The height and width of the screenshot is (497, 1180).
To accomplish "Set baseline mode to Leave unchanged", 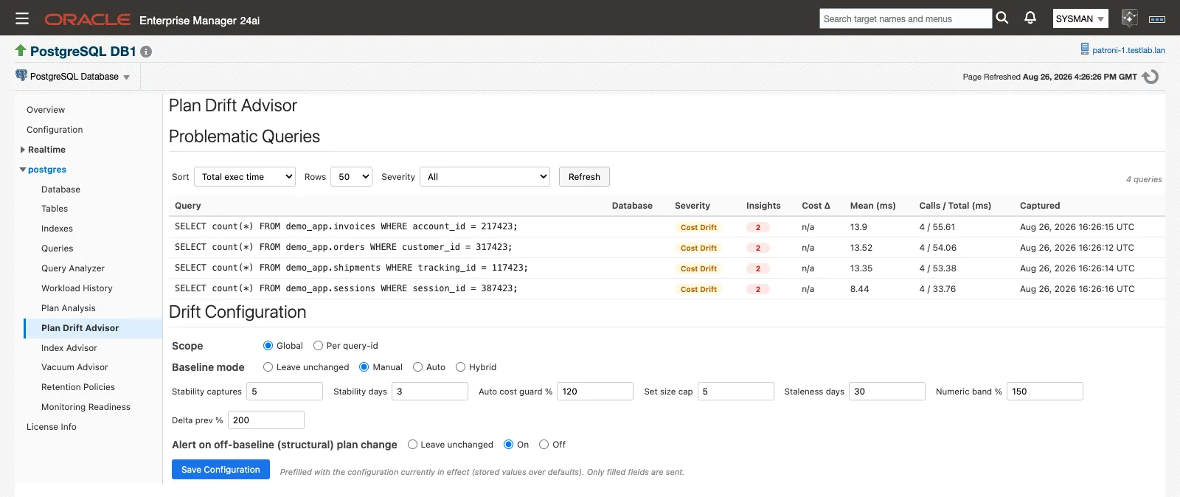I will click(268, 367).
